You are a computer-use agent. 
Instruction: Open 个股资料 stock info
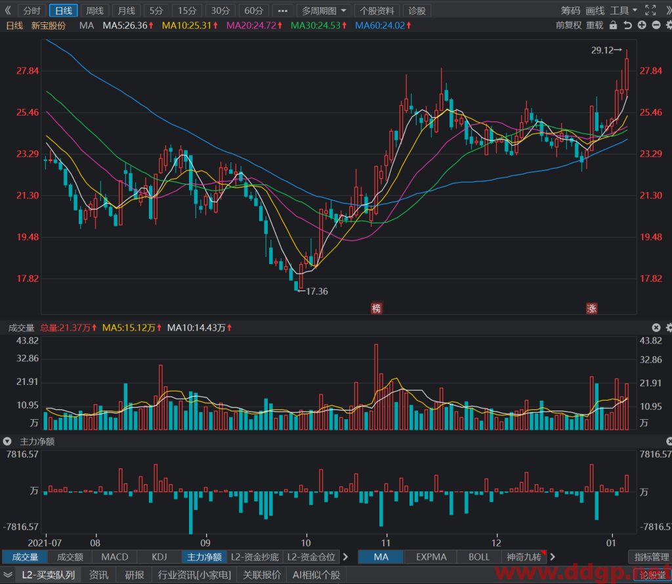coord(377,11)
